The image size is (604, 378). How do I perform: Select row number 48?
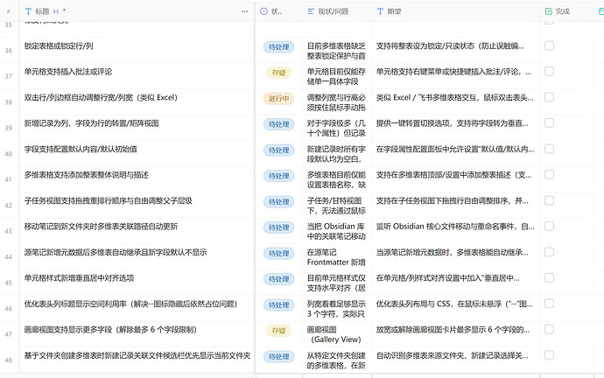coord(9,360)
